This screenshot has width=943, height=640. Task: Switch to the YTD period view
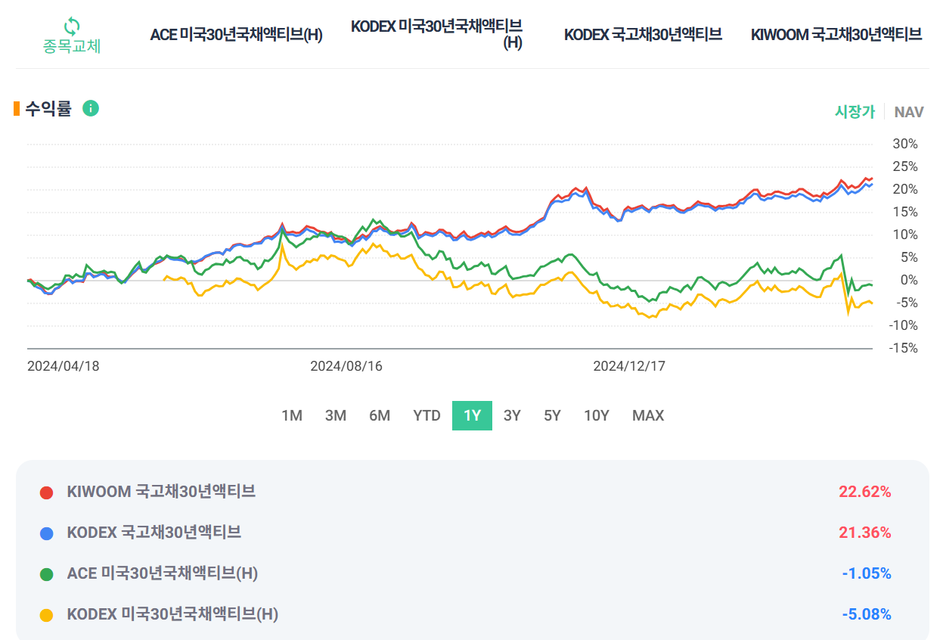pyautogui.click(x=426, y=415)
